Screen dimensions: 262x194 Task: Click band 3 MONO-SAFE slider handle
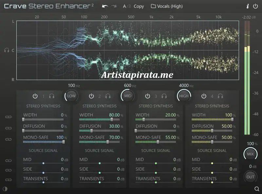click(x=158, y=142)
